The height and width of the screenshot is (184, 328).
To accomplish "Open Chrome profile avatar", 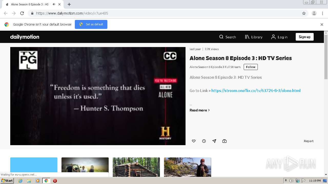I will pyautogui.click(x=314, y=13).
